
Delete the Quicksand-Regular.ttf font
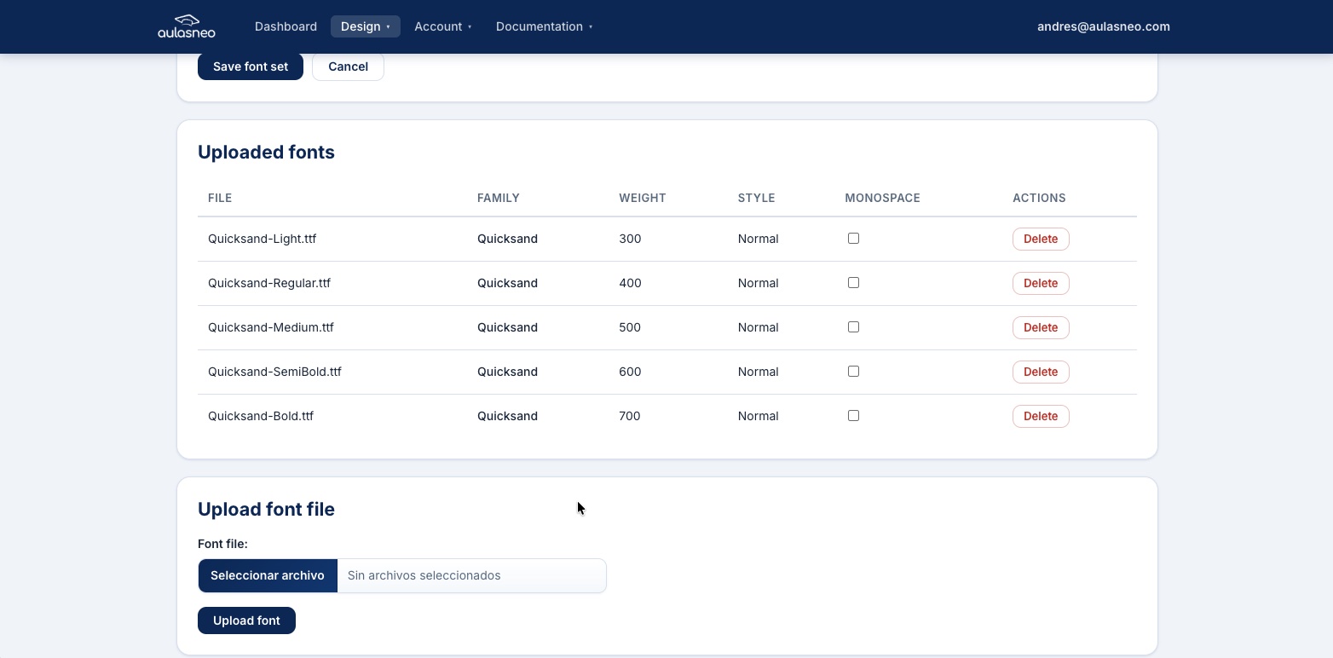click(1040, 284)
